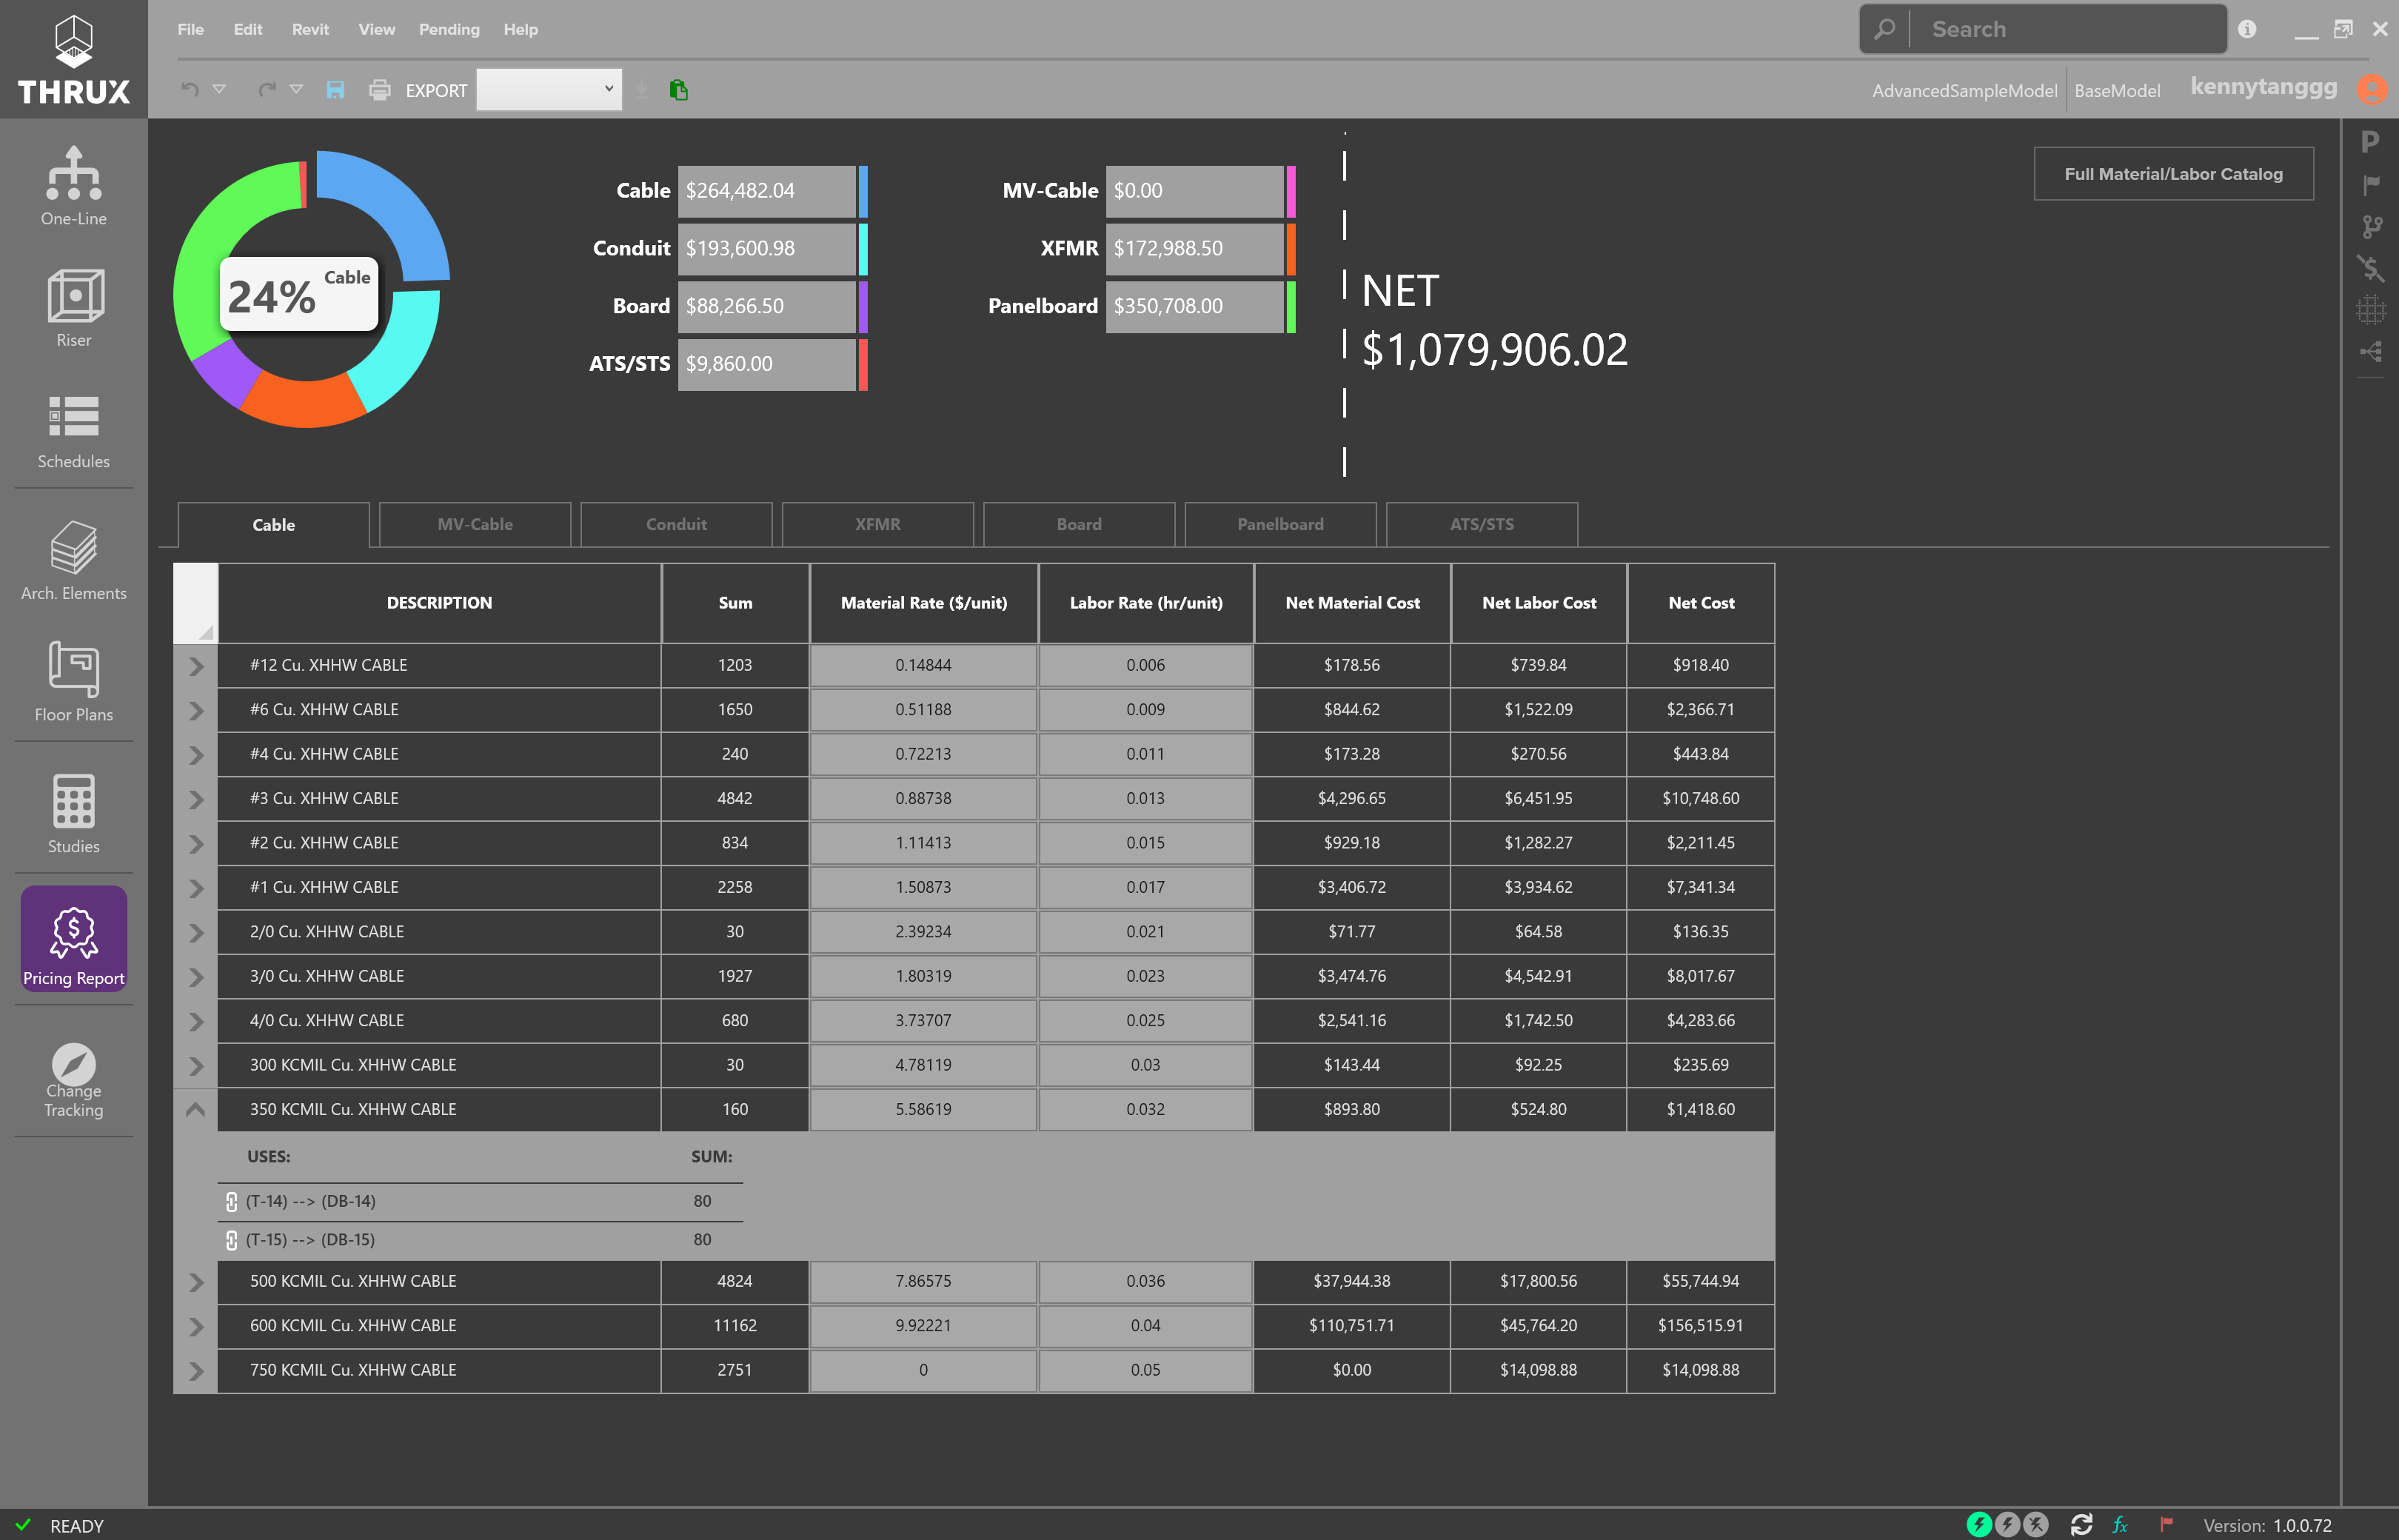This screenshot has width=2399, height=1540.
Task: Open Floor Plans
Action: pos(73,682)
